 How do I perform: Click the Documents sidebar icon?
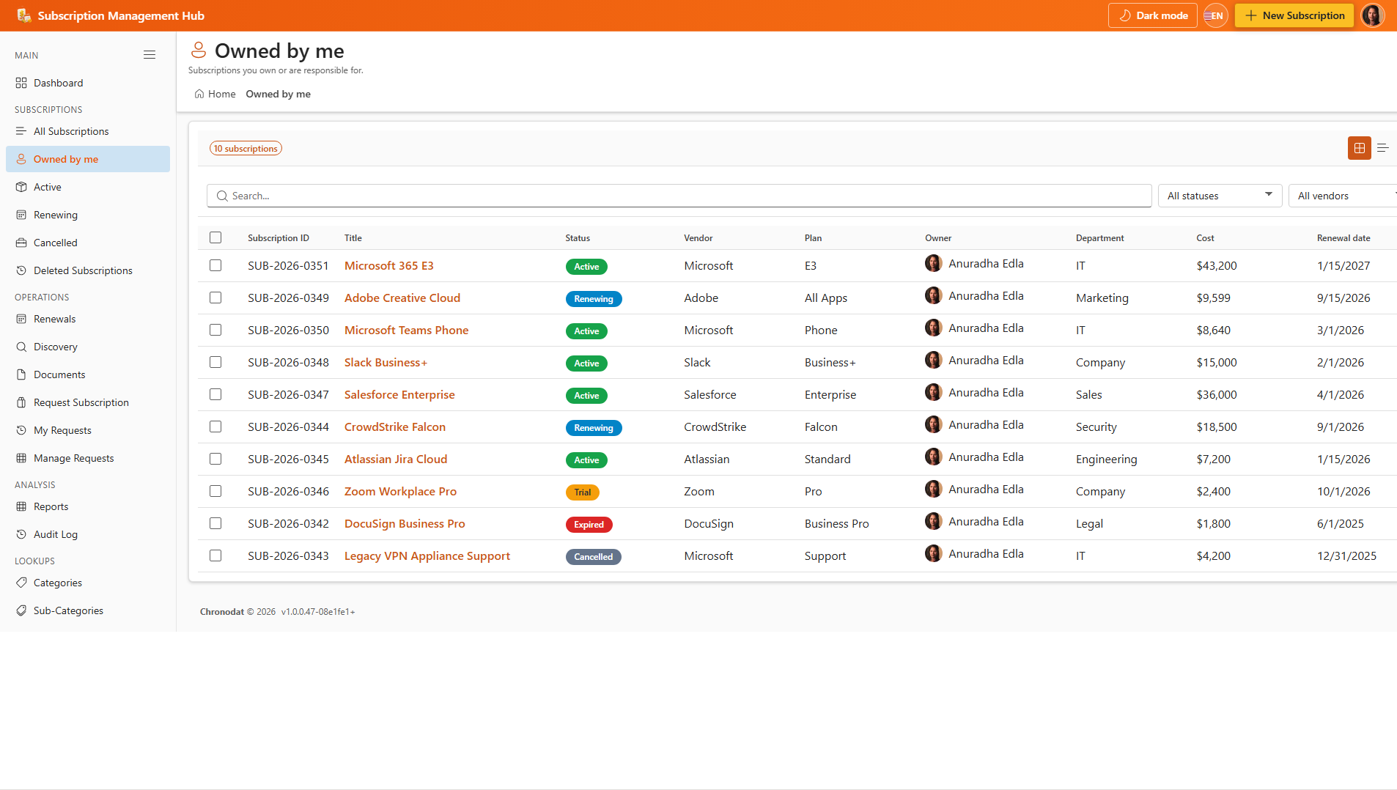click(21, 374)
